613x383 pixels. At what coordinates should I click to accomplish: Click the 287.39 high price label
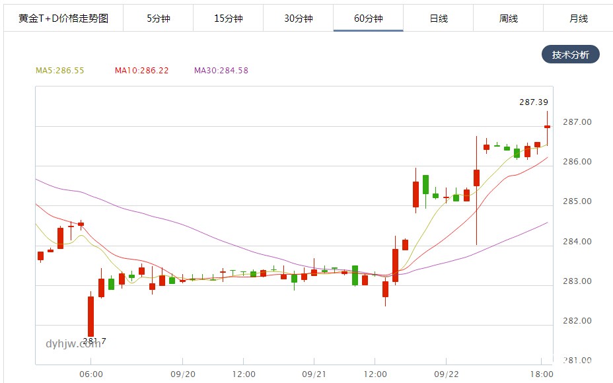pyautogui.click(x=534, y=102)
